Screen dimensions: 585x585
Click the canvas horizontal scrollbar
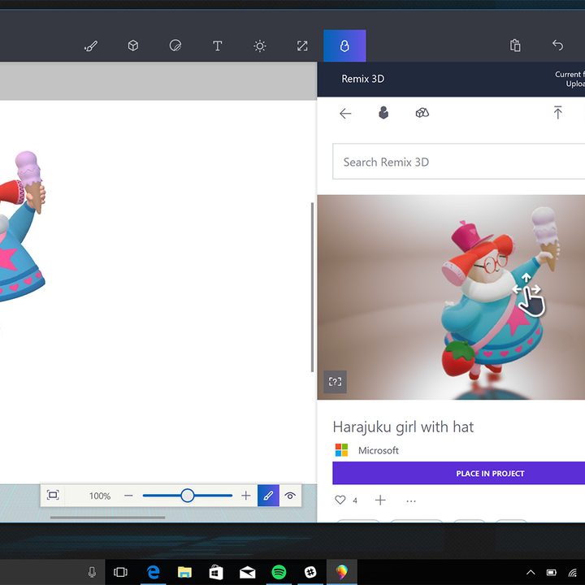pos(107,518)
